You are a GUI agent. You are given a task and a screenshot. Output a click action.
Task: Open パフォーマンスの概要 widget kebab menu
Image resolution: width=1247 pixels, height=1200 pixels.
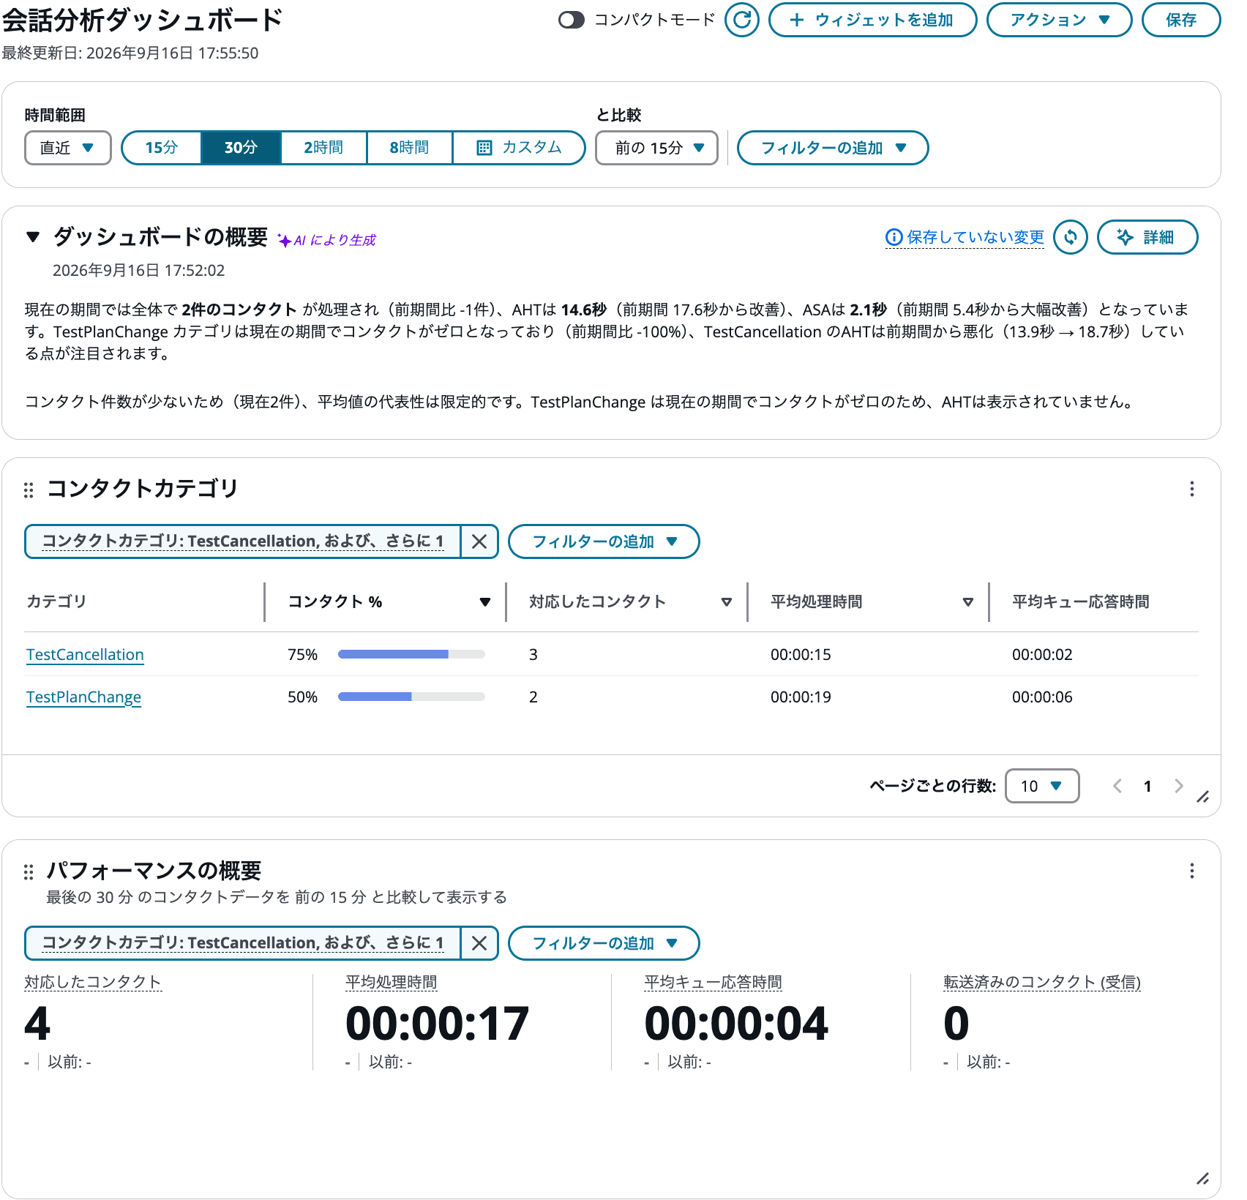click(1192, 871)
